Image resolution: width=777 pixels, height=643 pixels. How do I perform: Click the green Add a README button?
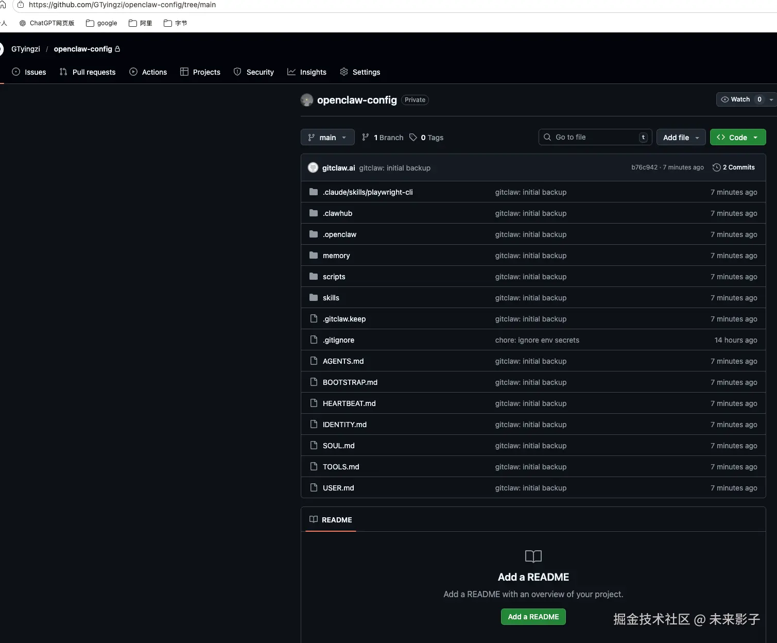[533, 617]
